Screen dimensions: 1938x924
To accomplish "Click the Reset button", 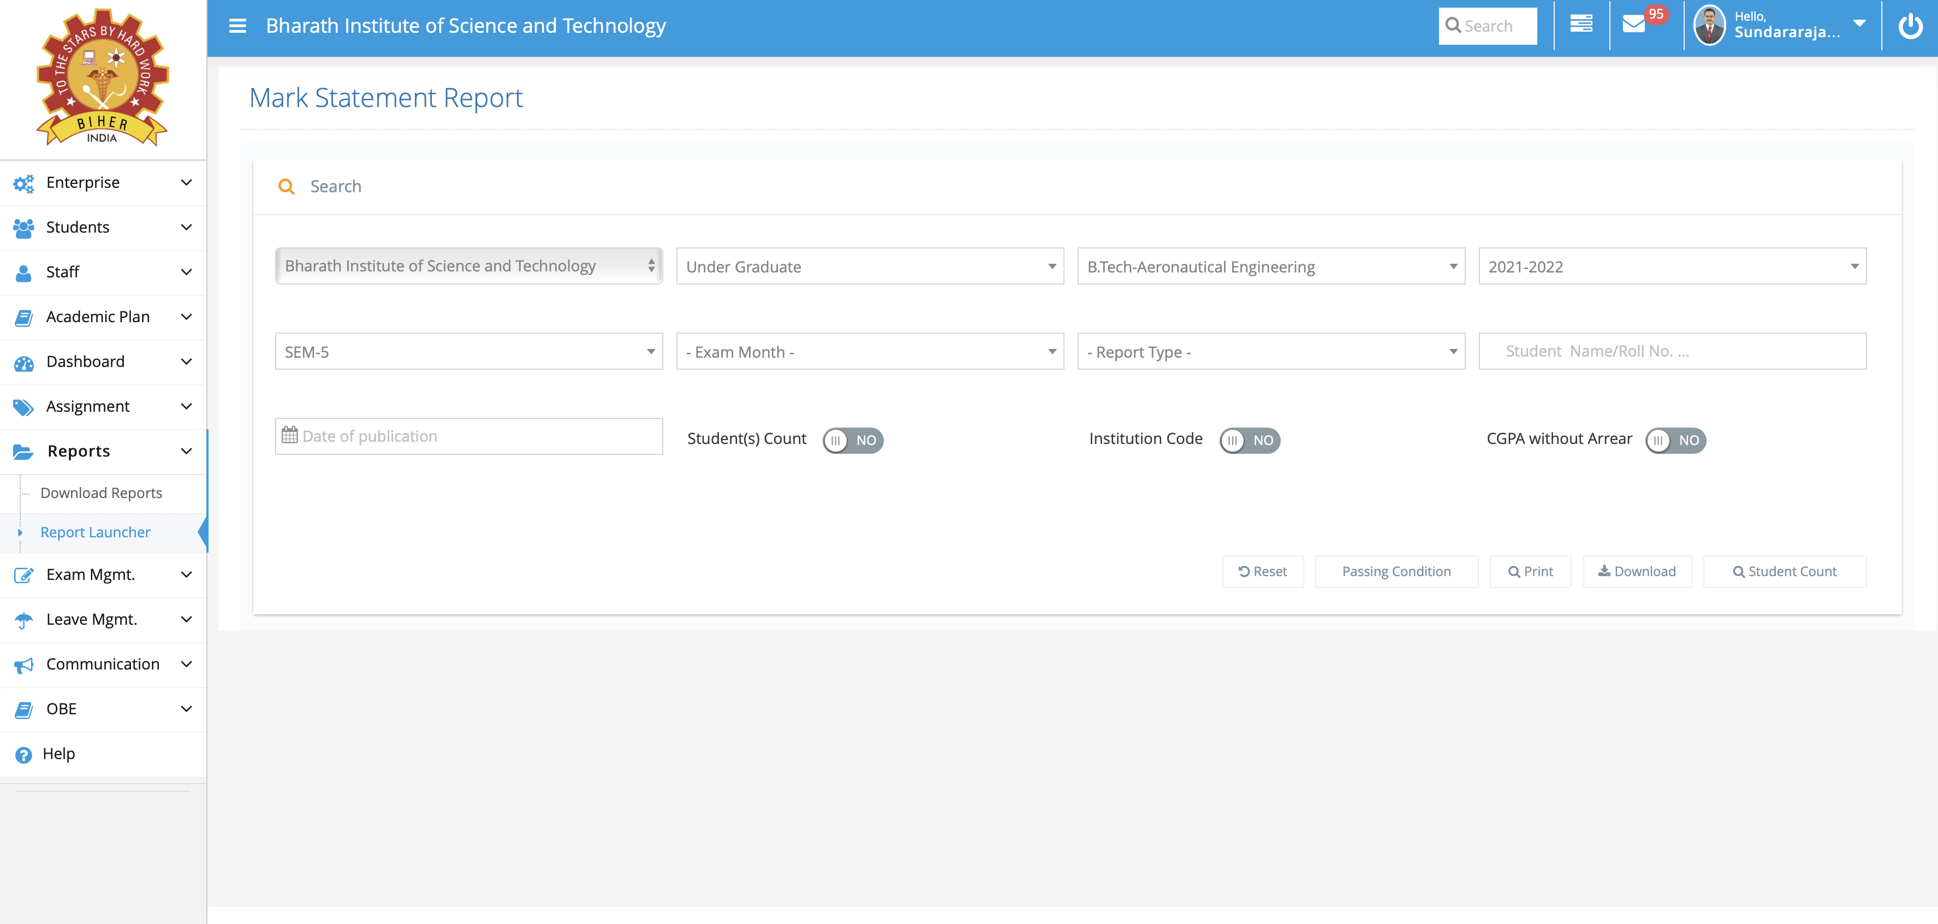I will (x=1262, y=572).
